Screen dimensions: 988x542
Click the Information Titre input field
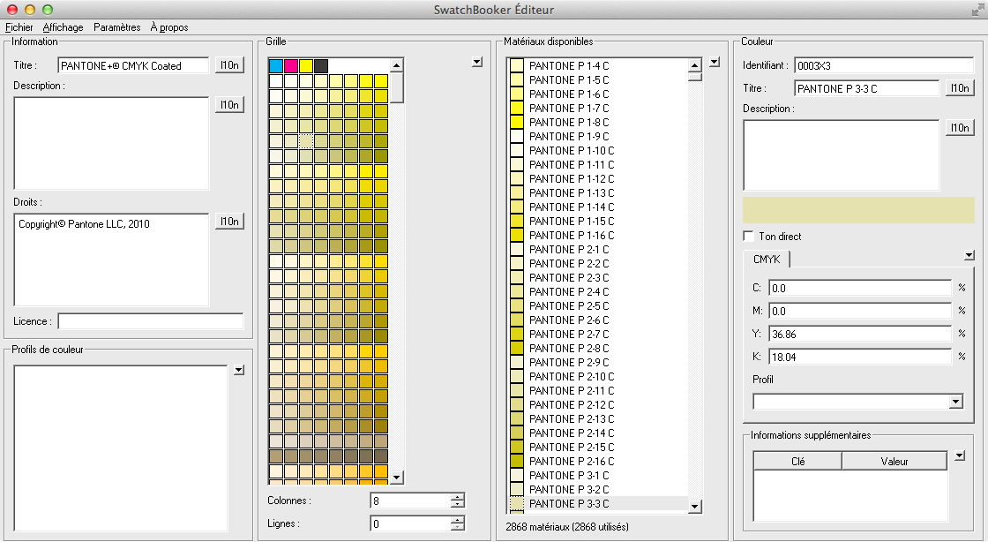(133, 65)
